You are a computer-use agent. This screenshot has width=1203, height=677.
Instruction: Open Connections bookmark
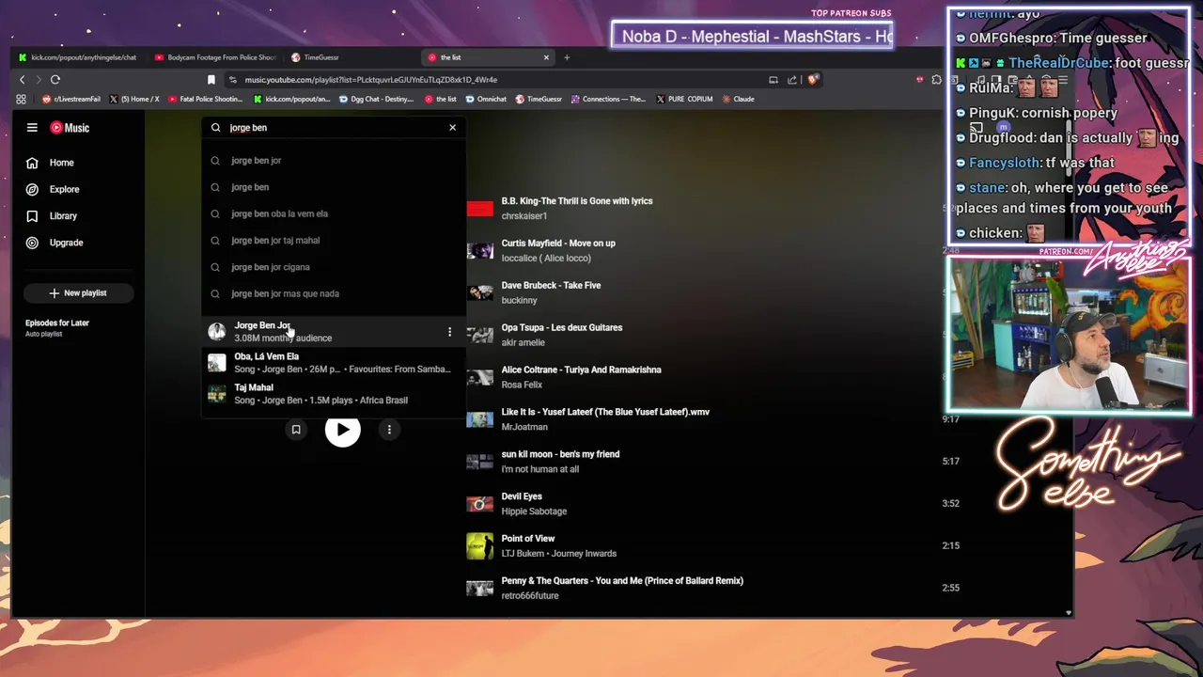click(x=607, y=99)
